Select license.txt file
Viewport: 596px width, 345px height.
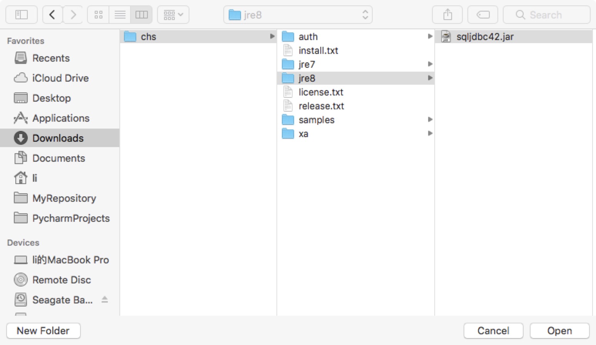click(356, 92)
